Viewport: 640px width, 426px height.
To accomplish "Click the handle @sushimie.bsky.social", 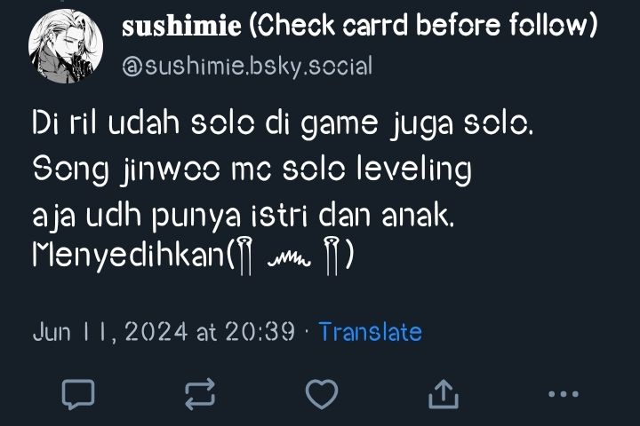I will [247, 67].
